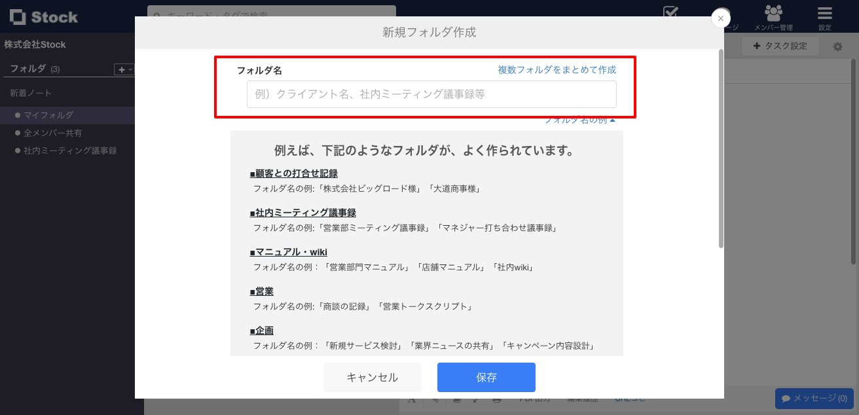Image resolution: width=859 pixels, height=415 pixels.
Task: Save with the 保存 button
Action: [x=486, y=377]
